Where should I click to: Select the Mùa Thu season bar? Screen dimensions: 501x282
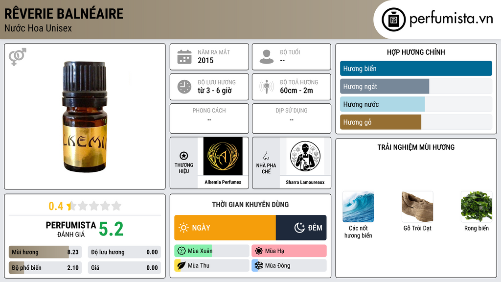[211, 265]
